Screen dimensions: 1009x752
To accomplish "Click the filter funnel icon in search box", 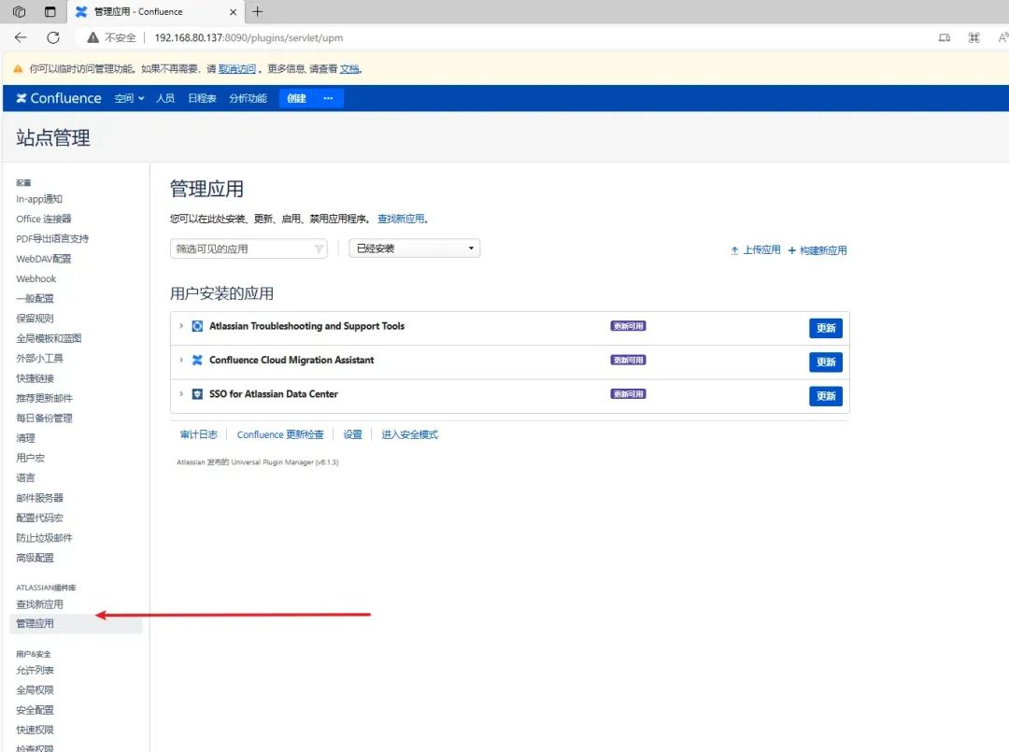I will 319,248.
